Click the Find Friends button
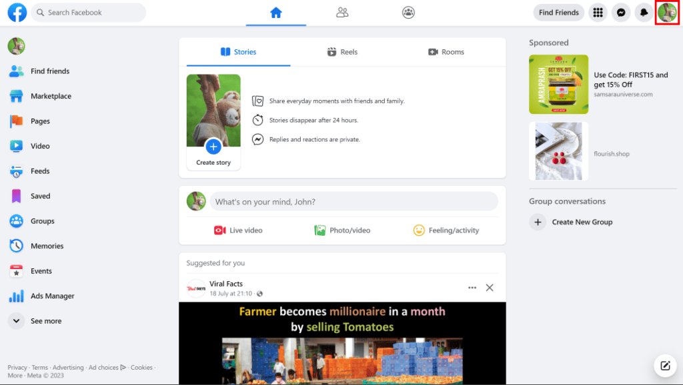Screen dimensions: 683x385 558,12
